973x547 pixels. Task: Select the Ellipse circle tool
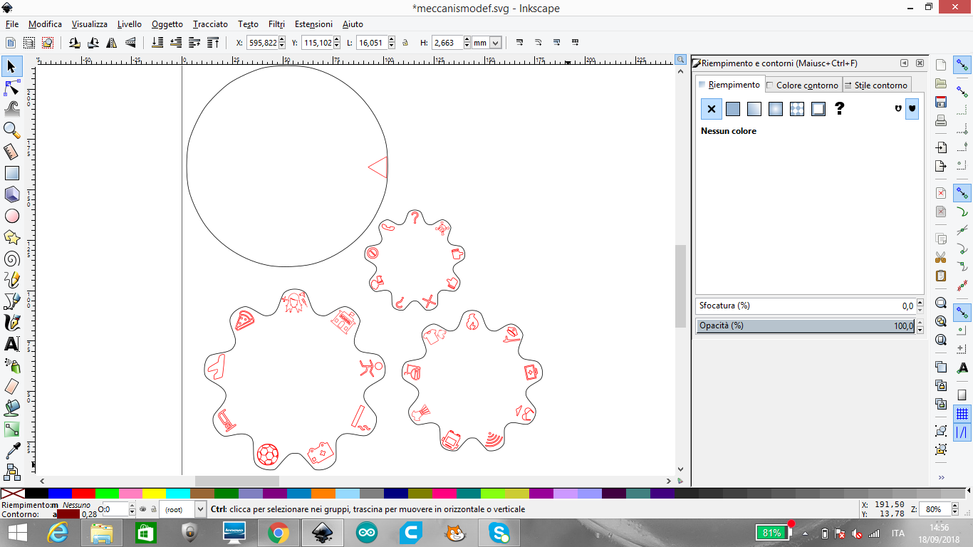click(x=11, y=216)
